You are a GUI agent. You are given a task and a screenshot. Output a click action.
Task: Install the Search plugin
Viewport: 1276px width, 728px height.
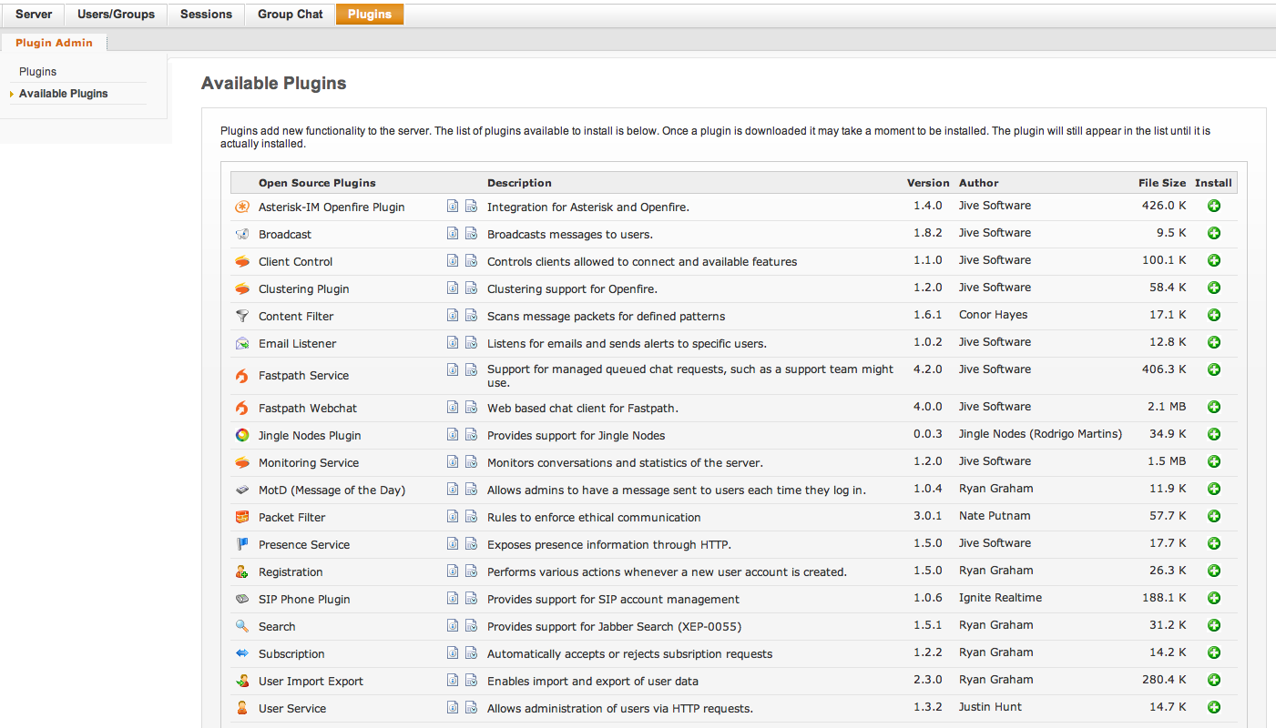[1213, 626]
